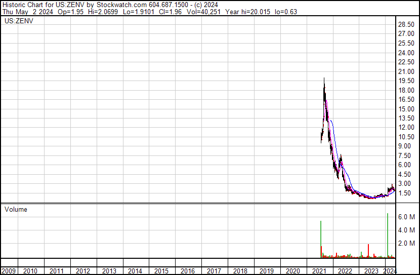Click the 15.00 price level label

tap(406, 109)
